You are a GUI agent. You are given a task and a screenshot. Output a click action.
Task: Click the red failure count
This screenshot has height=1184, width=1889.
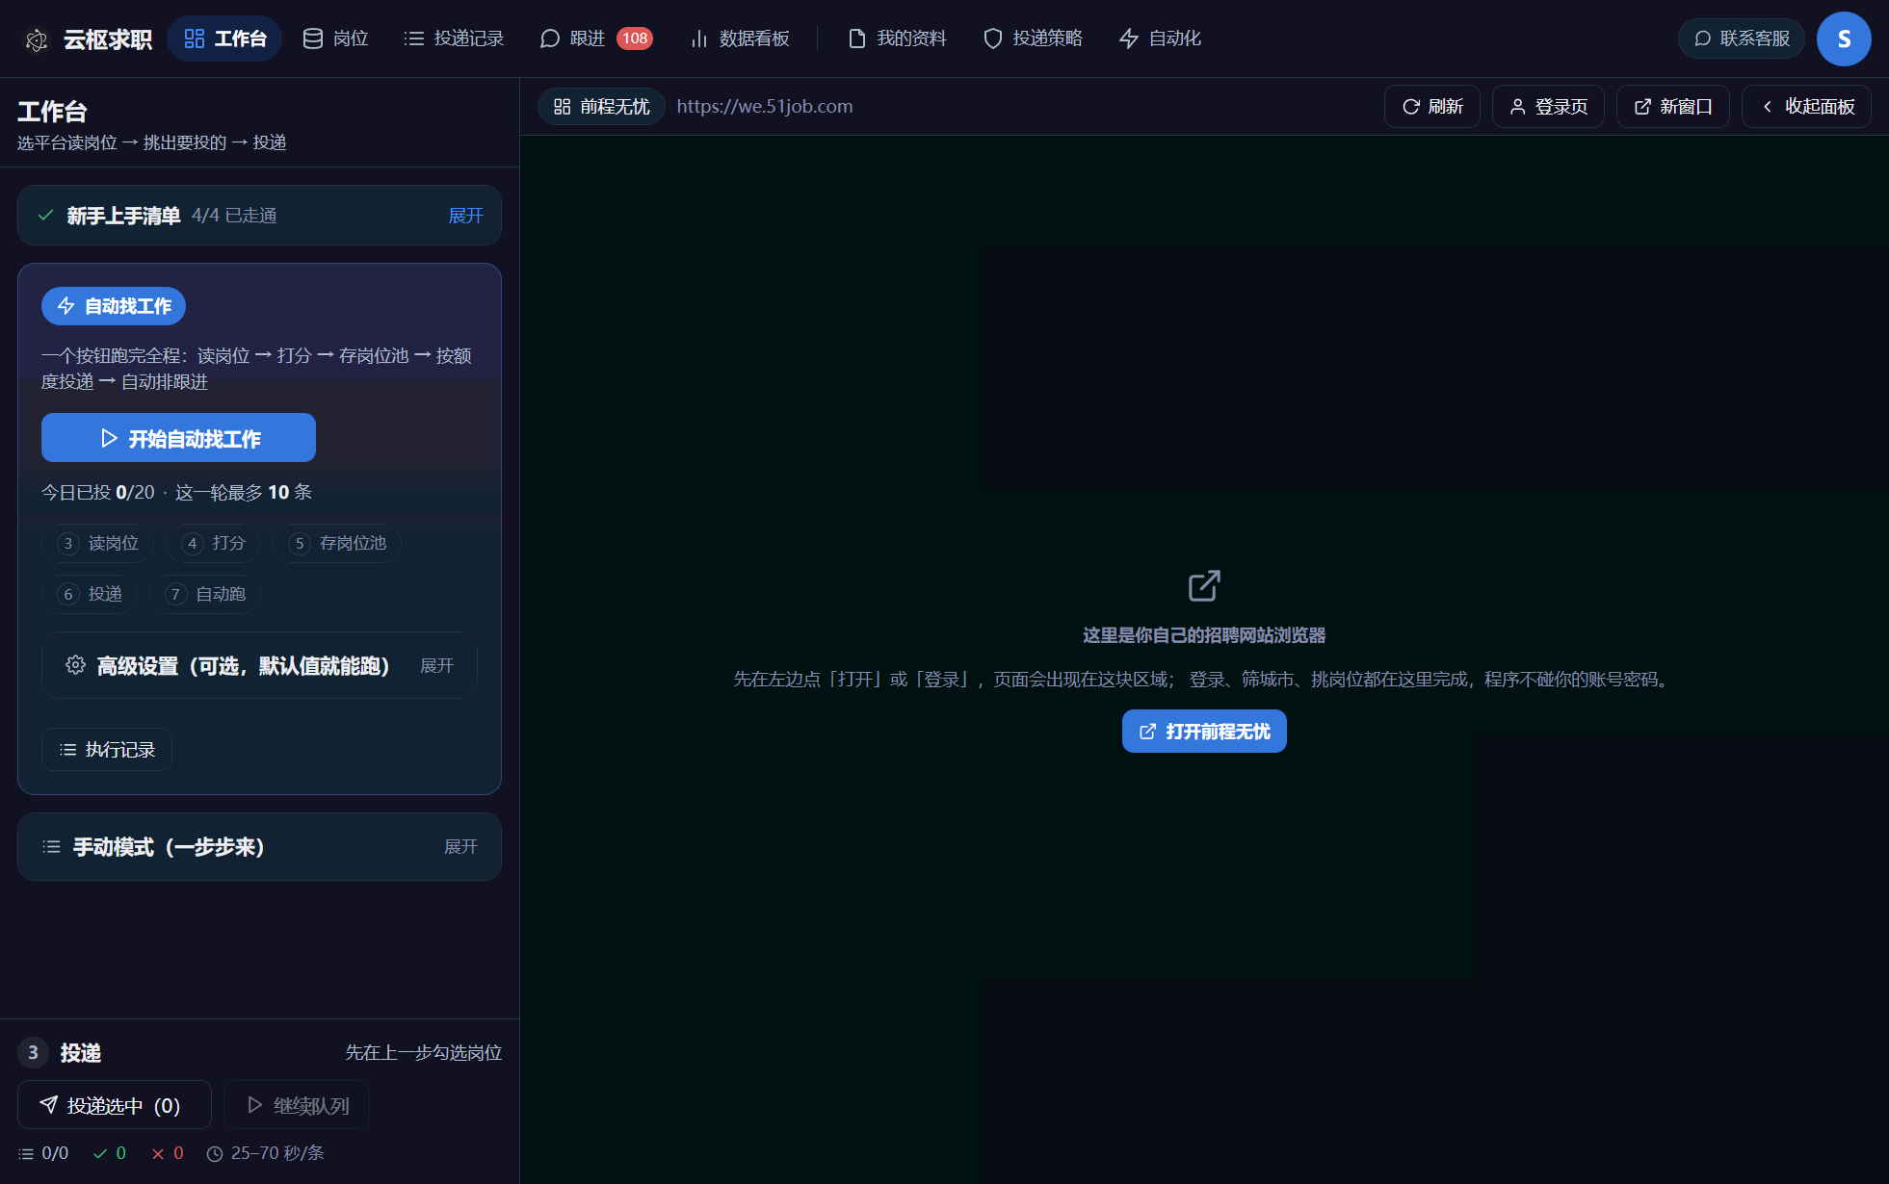point(167,1153)
